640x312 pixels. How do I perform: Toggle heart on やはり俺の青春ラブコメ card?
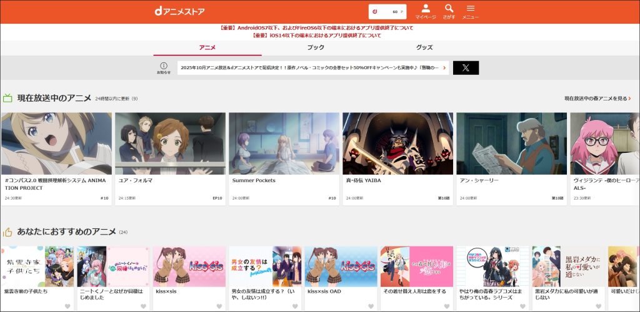[x=522, y=306]
